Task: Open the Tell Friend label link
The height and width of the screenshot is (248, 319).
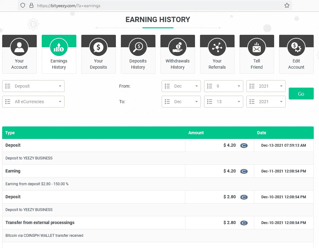Action: (257, 64)
